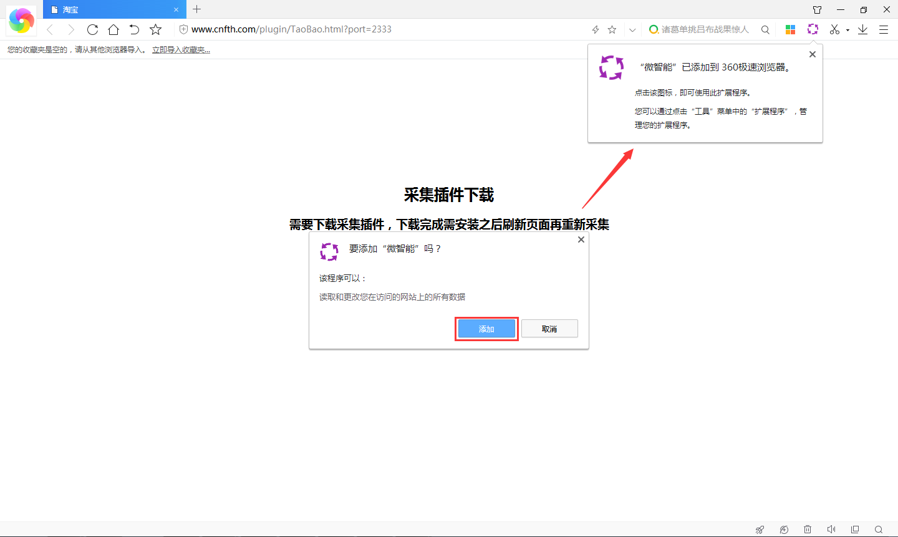Click the status bar trash icon
Image resolution: width=898 pixels, height=537 pixels.
[808, 530]
